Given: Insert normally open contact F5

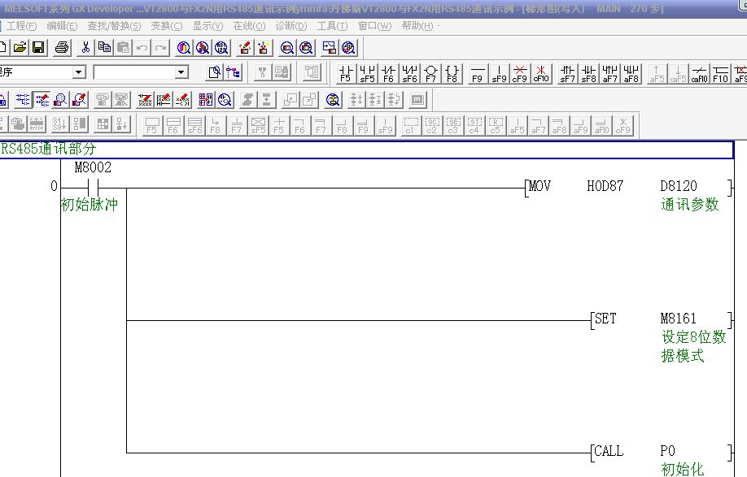Looking at the screenshot, I should click(346, 74).
